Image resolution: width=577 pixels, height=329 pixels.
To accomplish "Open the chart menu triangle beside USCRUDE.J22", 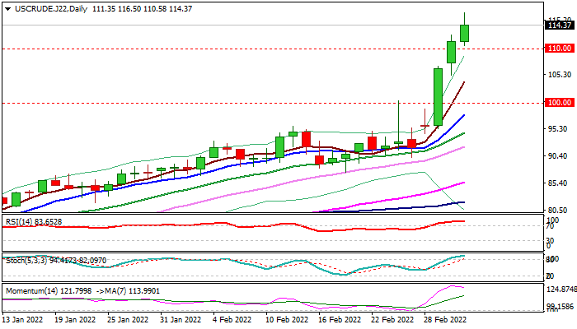I will [7, 9].
